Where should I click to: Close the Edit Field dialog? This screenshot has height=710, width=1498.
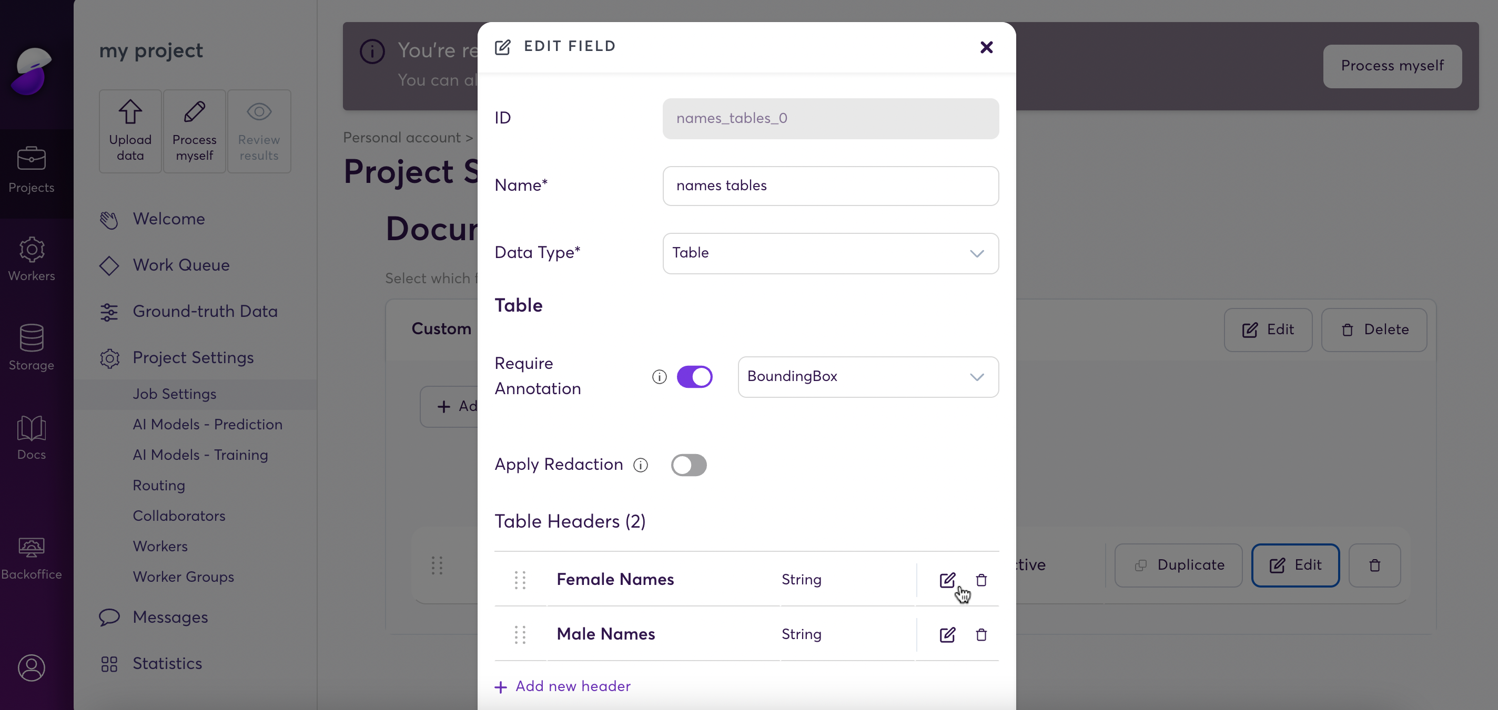point(986,47)
